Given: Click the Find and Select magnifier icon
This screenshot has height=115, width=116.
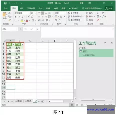Looking at the screenshot, I should (x=103, y=16).
